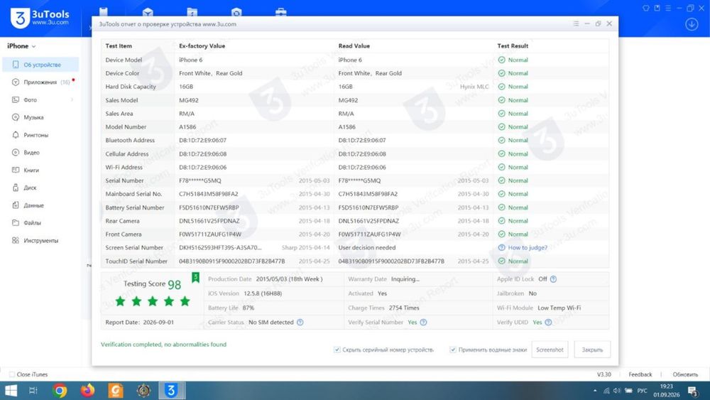
Task: Click the 'Ex-factory Value' column header
Action: 202,45
